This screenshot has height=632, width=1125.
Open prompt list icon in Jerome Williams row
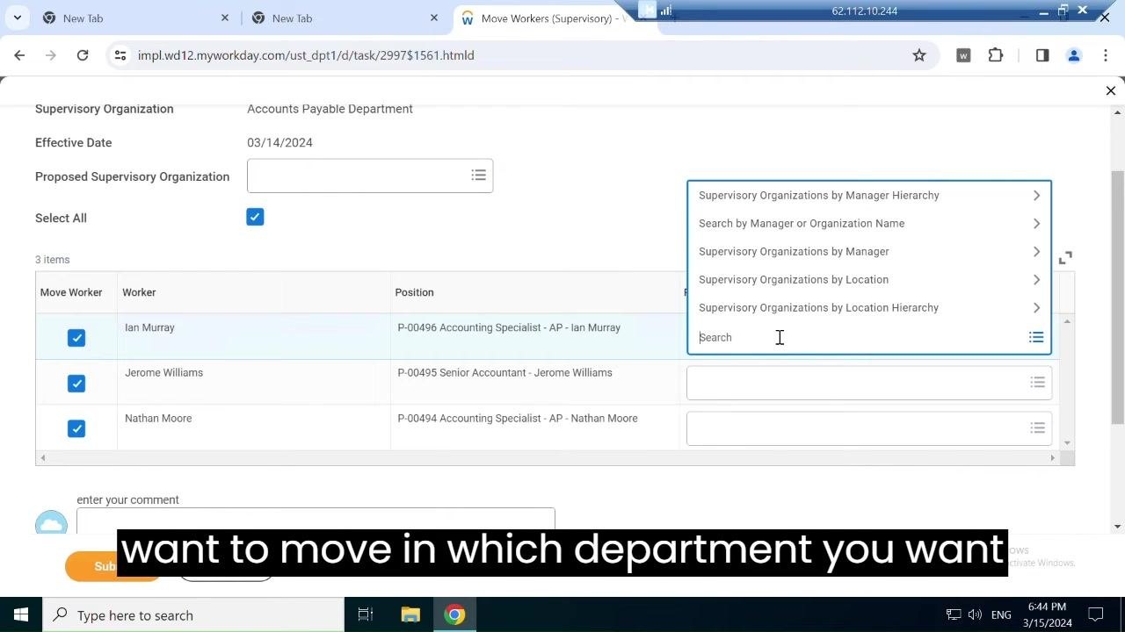[1037, 383]
